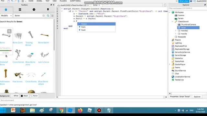207x116 pixels.
Task: Open the TEST ribbon tab
Action: (48, 1)
